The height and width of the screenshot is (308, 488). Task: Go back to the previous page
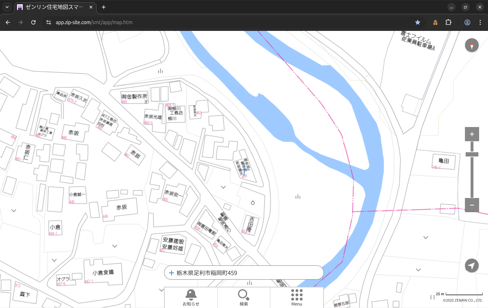pos(8,22)
